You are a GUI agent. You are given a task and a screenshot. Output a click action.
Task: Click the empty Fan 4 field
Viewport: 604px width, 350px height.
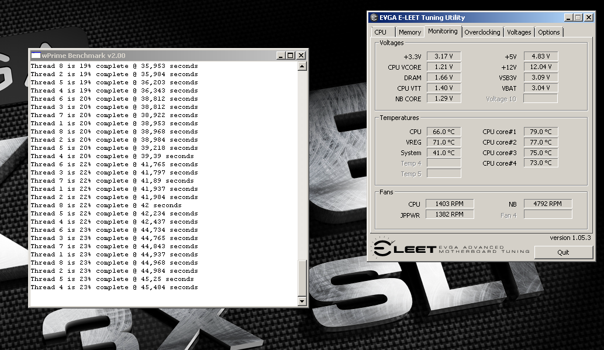click(x=548, y=215)
